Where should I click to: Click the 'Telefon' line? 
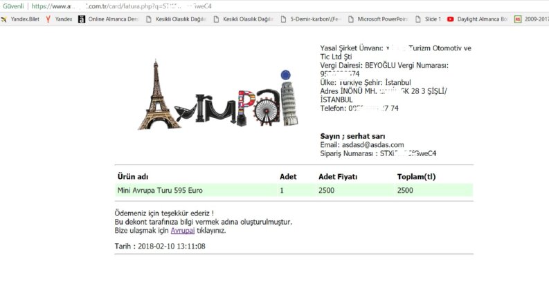pyautogui.click(x=359, y=108)
